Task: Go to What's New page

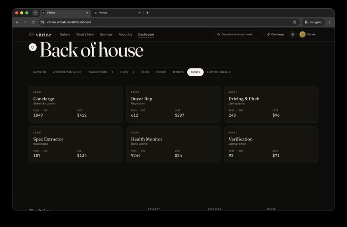Action: pyautogui.click(x=85, y=34)
